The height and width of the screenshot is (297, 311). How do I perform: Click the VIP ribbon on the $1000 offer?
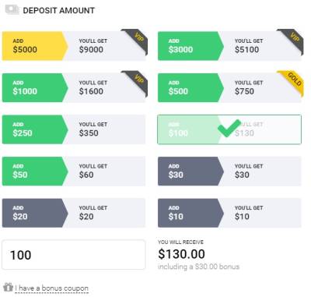[x=135, y=83]
